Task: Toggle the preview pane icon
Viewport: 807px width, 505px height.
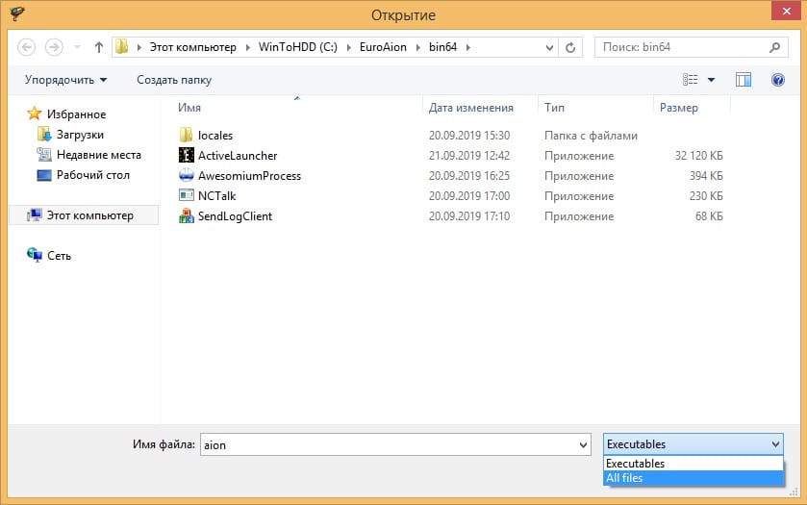Action: (743, 80)
